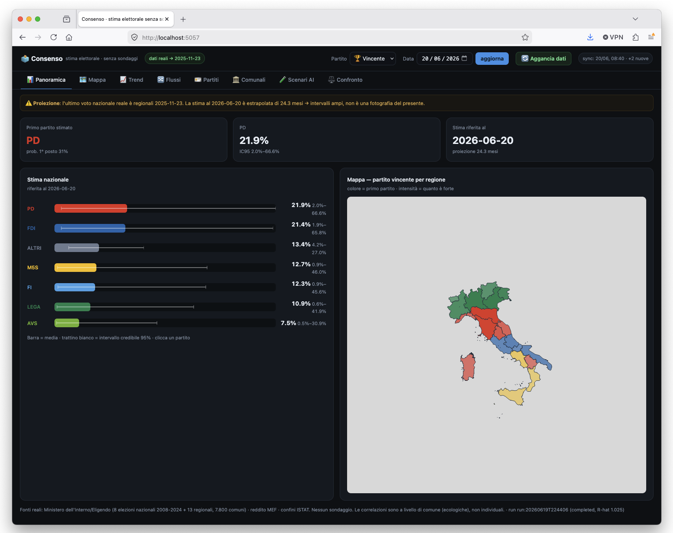This screenshot has height=533, width=673.
Task: Select the ALTRI party label
Action: [34, 248]
